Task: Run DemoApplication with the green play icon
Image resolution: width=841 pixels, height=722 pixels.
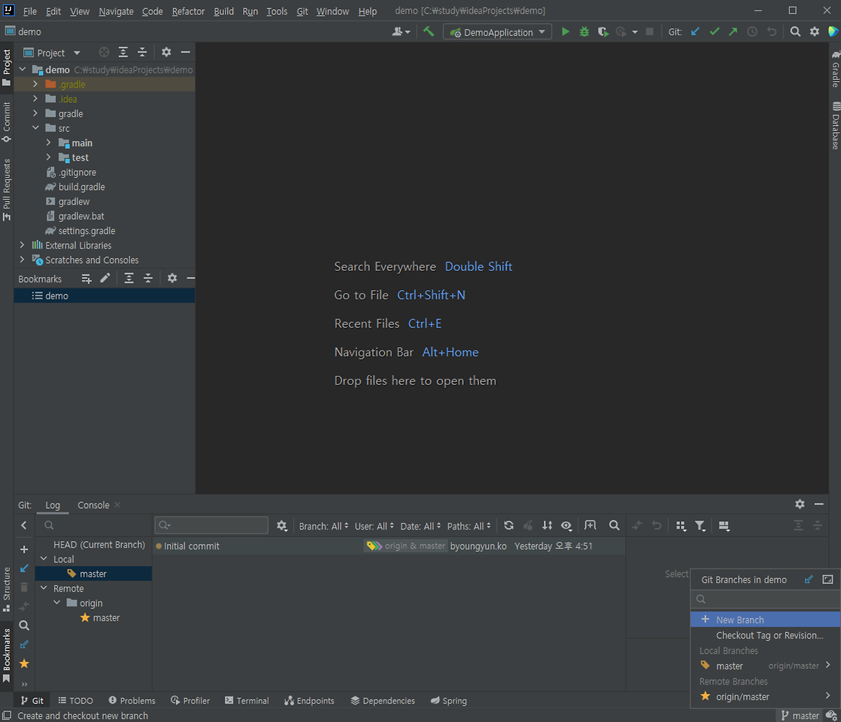Action: coord(565,32)
